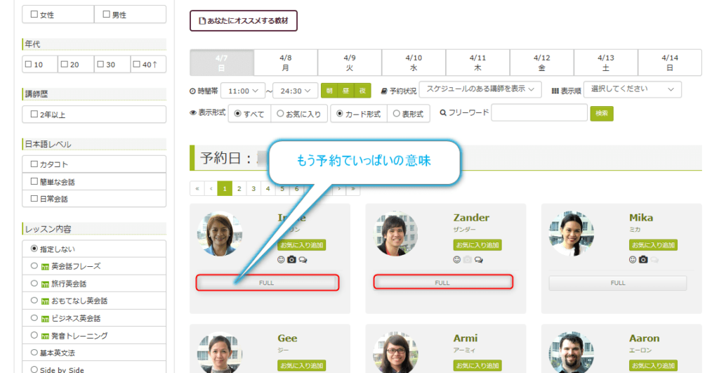
Task: Click the chat bubble icon on Irene's card
Action: coord(303,260)
